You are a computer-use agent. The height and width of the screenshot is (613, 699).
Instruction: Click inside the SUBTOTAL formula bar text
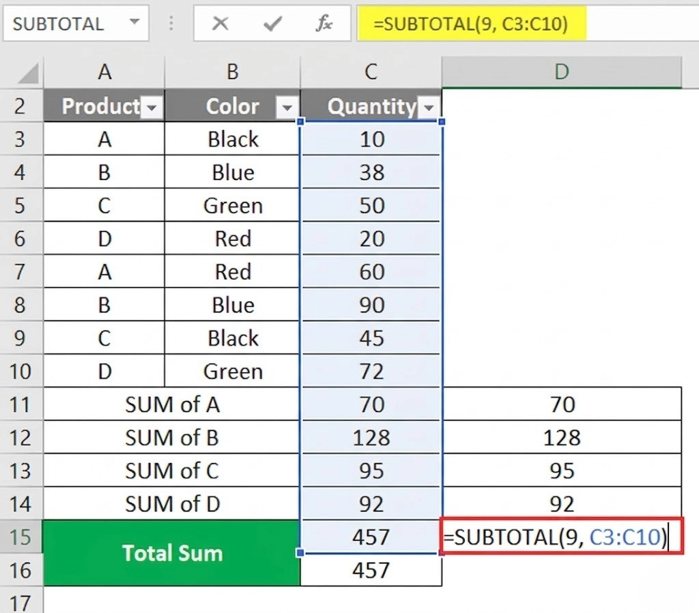pos(471,24)
